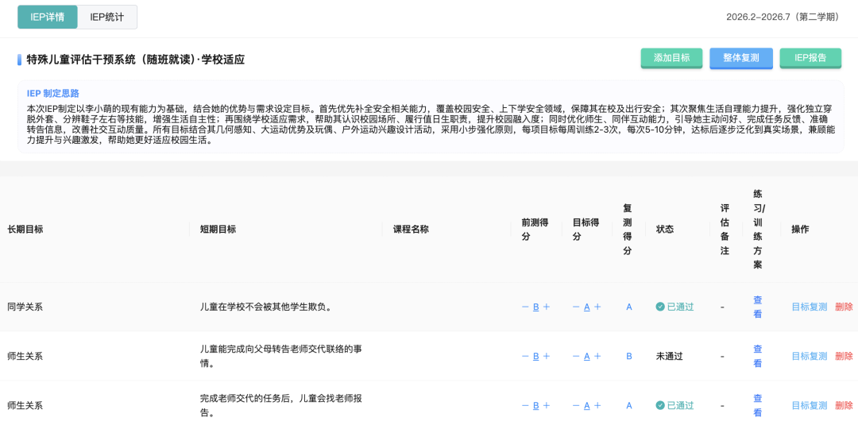
Task: Click the 目标得分 A value in 同学关系 row
Action: [x=586, y=307]
